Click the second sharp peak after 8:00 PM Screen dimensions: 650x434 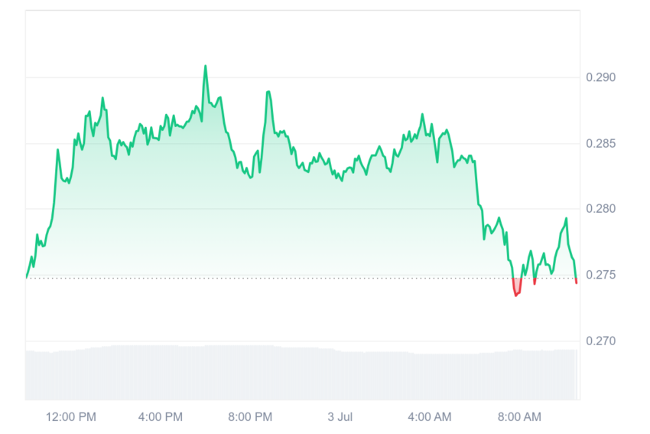[268, 92]
